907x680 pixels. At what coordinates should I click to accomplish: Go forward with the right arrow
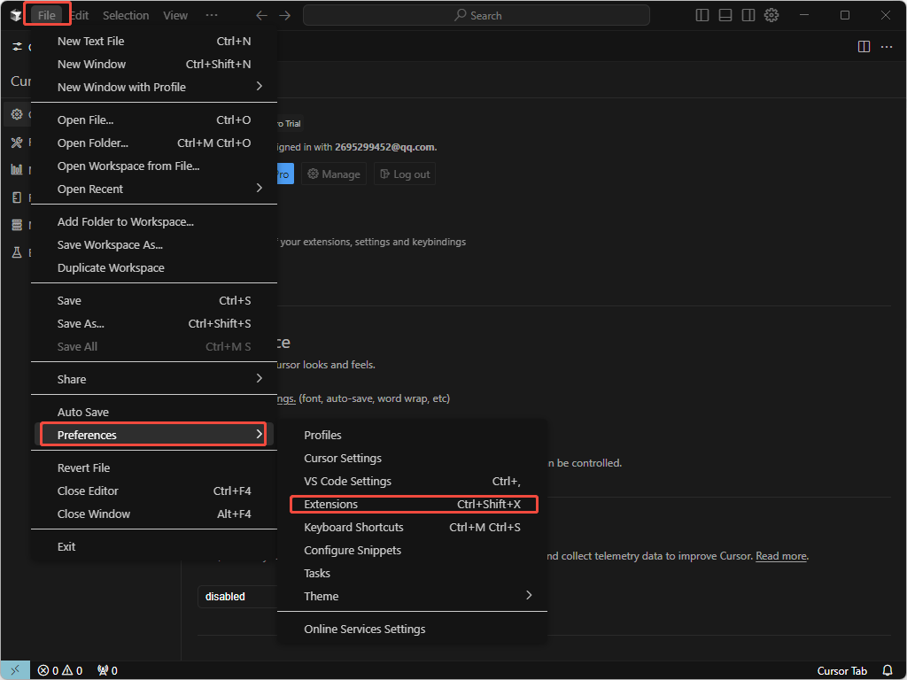click(285, 16)
